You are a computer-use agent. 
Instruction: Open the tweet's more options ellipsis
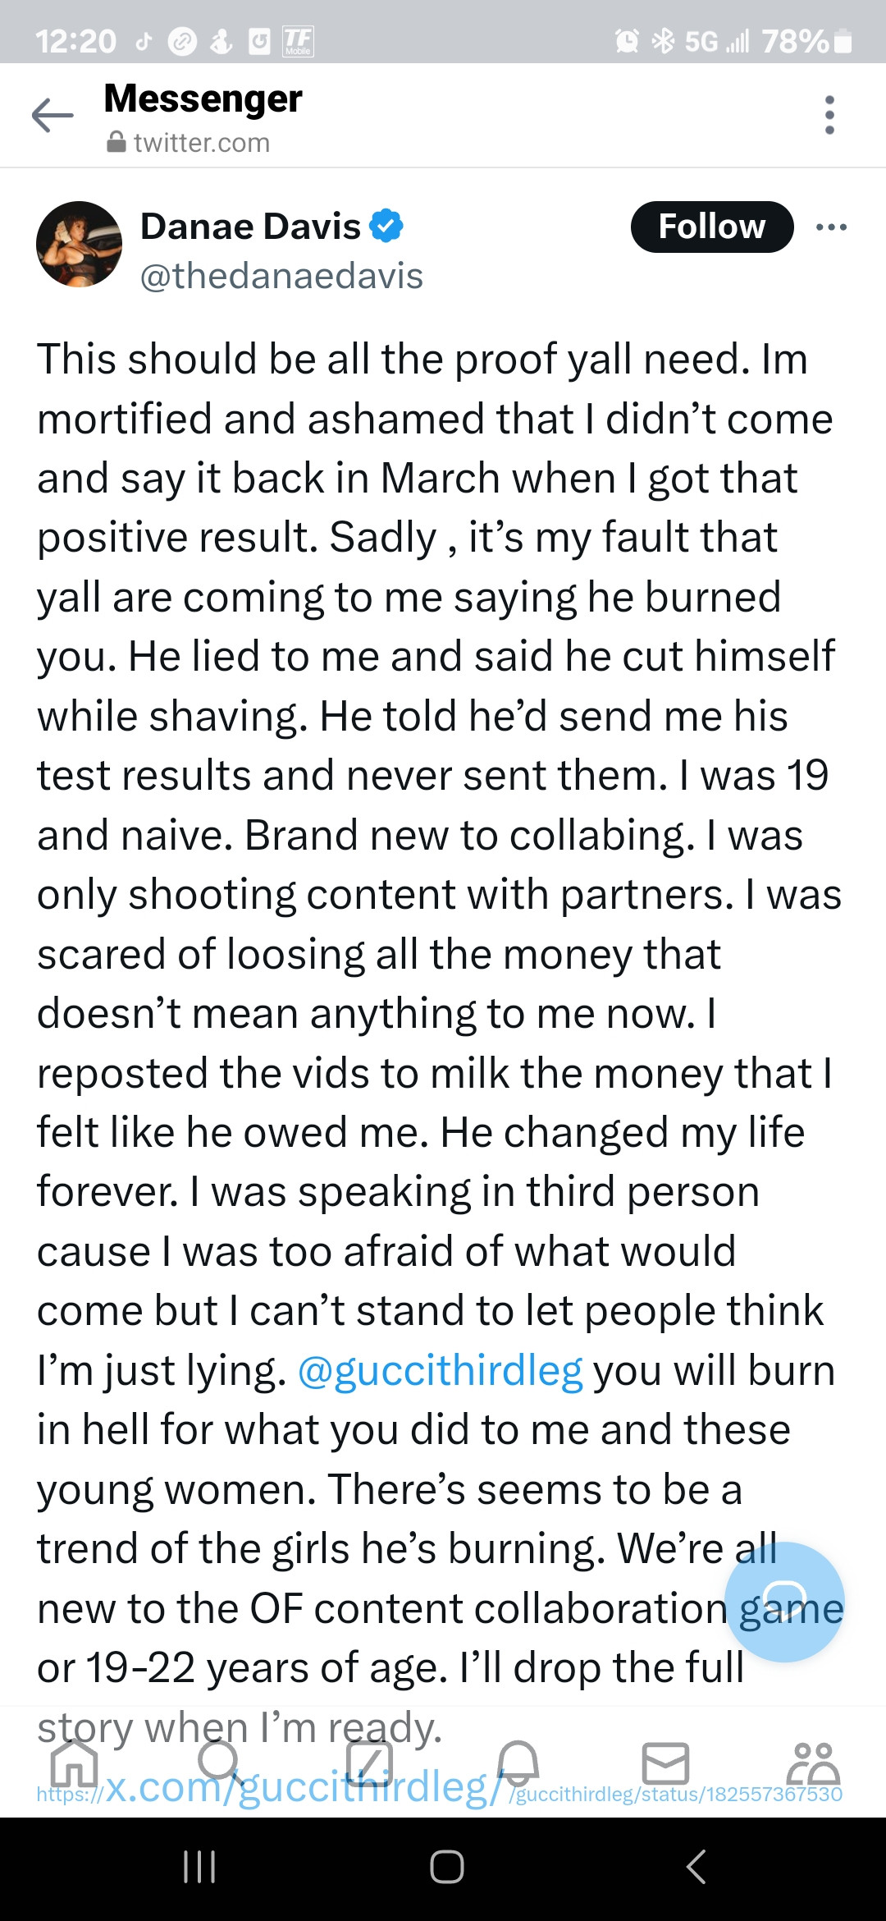[x=831, y=227]
